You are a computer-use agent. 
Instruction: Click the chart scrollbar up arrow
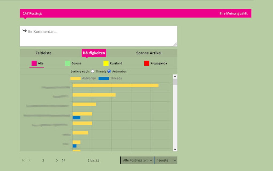(175, 76)
